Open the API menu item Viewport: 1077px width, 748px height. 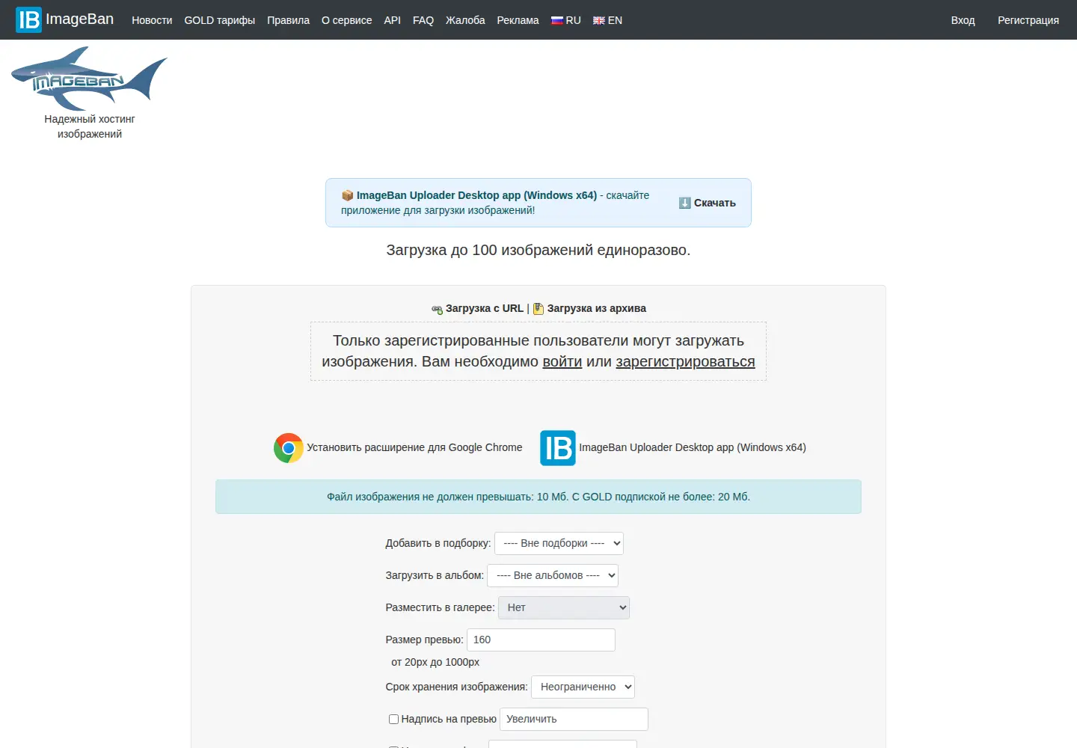(x=393, y=20)
